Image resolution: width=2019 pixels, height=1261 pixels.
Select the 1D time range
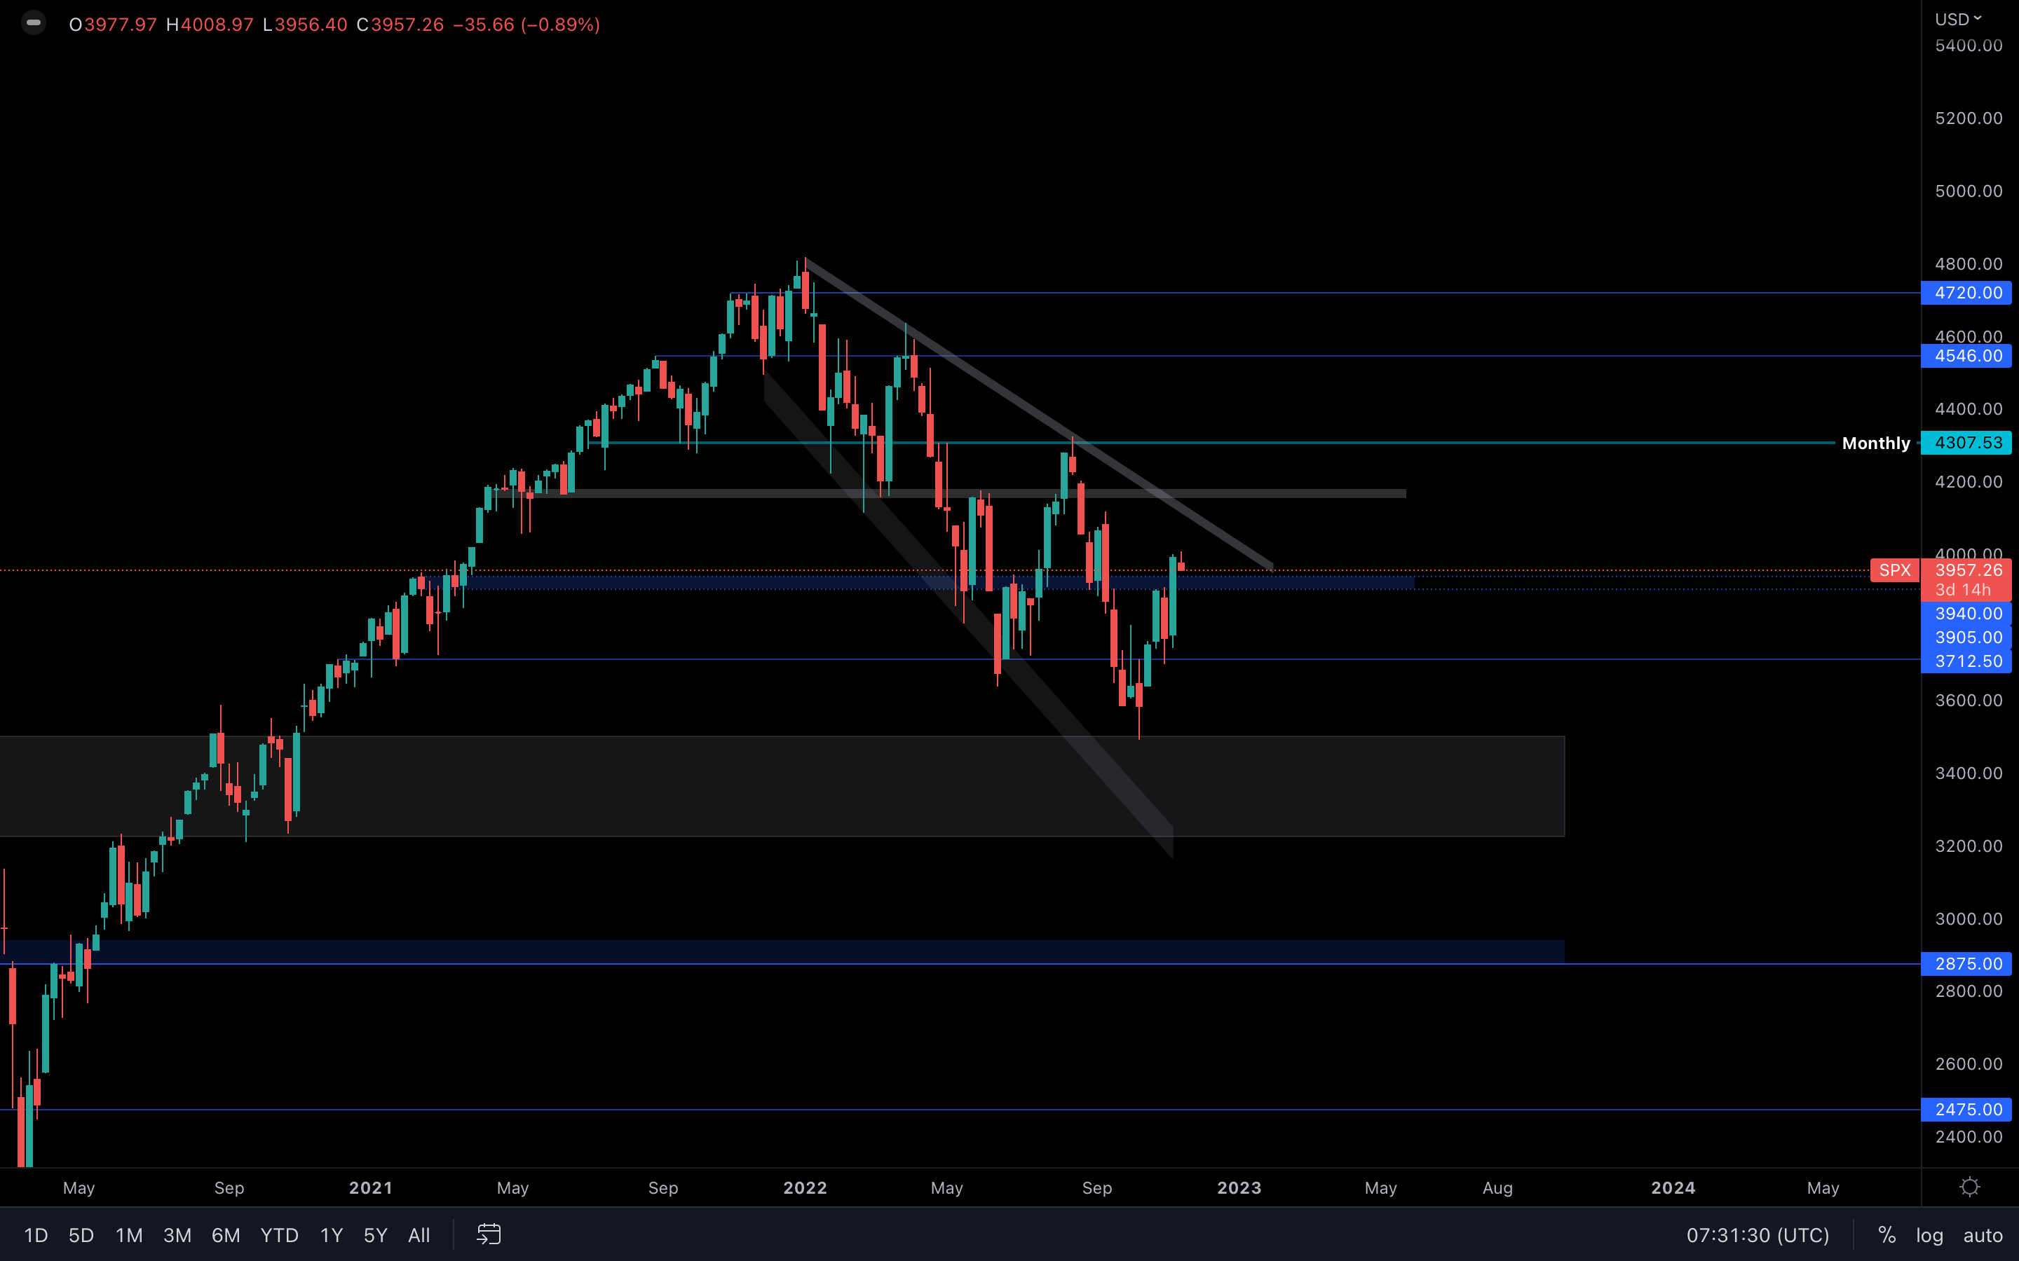pos(35,1235)
